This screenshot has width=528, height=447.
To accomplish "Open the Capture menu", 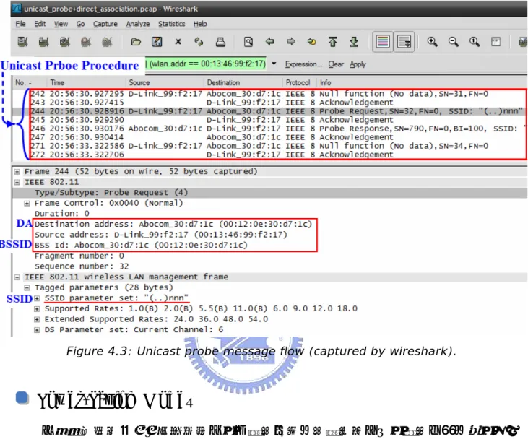I will point(105,24).
